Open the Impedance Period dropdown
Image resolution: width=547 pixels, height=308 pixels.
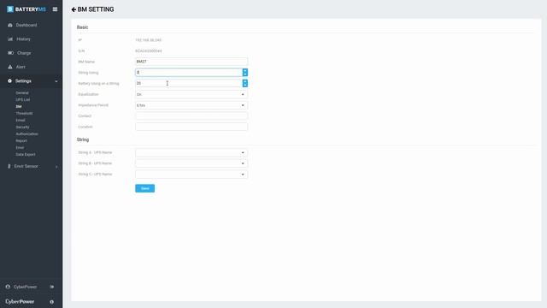click(191, 105)
